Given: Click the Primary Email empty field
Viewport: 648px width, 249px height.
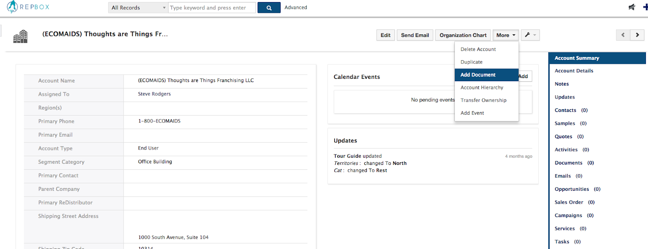Looking at the screenshot, I should click(215, 135).
